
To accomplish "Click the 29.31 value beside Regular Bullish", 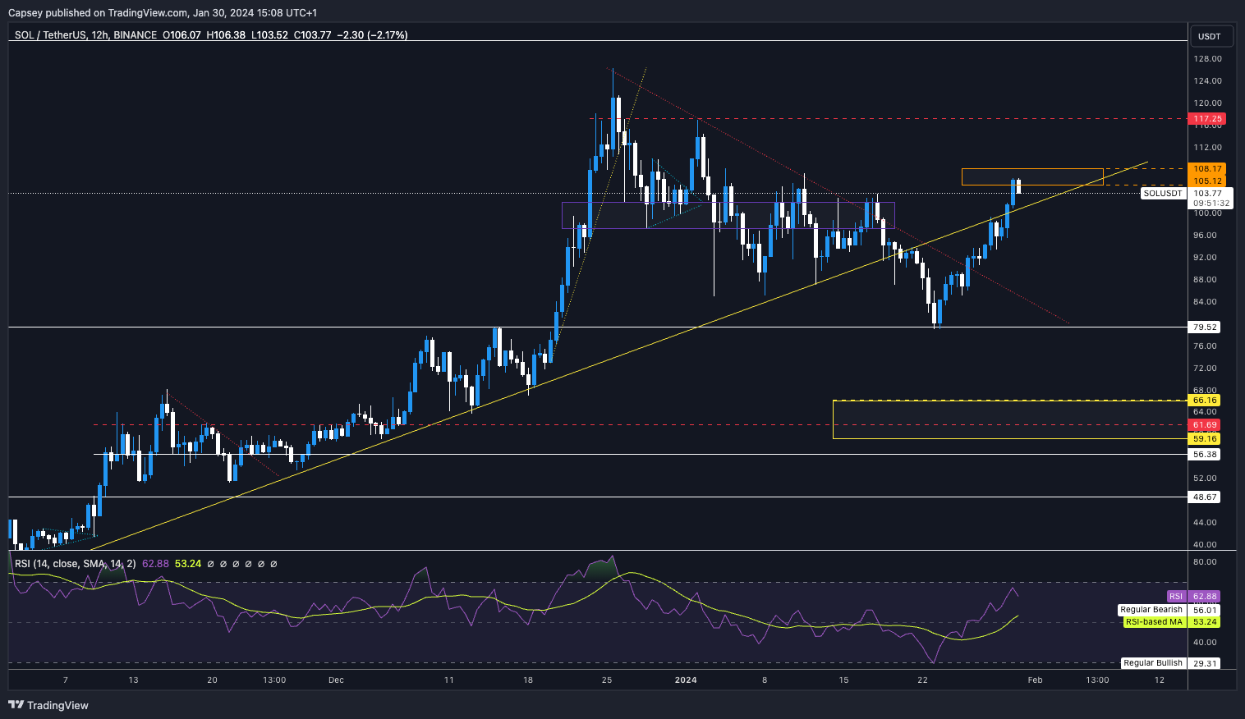I will tap(1206, 663).
